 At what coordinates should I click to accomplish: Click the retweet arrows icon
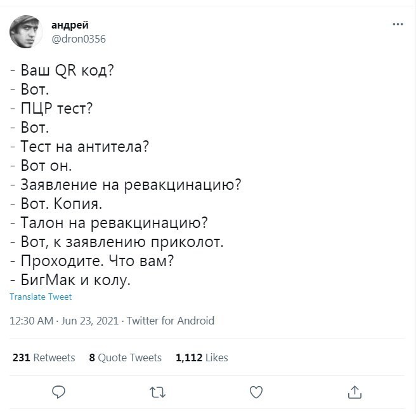(x=157, y=392)
